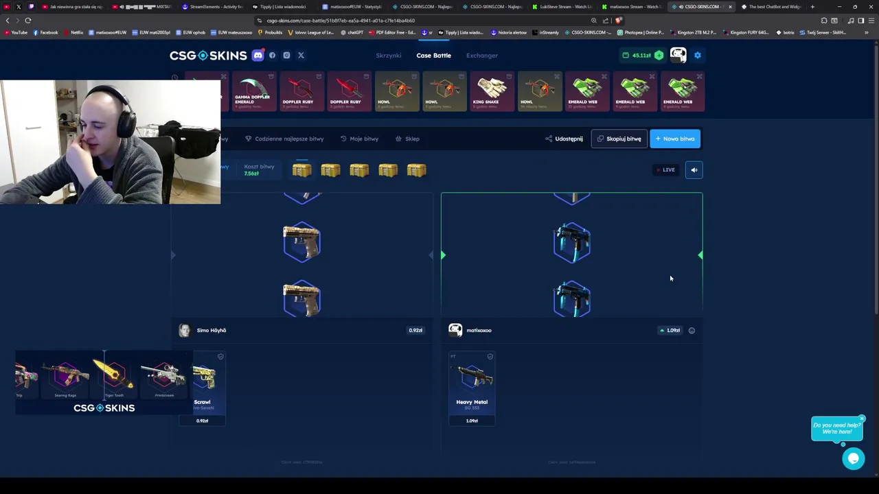
Task: Click the Skopiuj bitwę button
Action: (619, 139)
